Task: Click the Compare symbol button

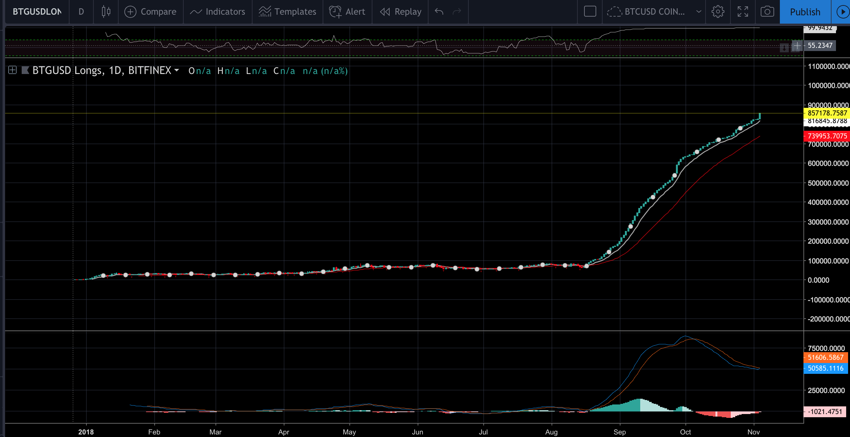Action: [150, 12]
